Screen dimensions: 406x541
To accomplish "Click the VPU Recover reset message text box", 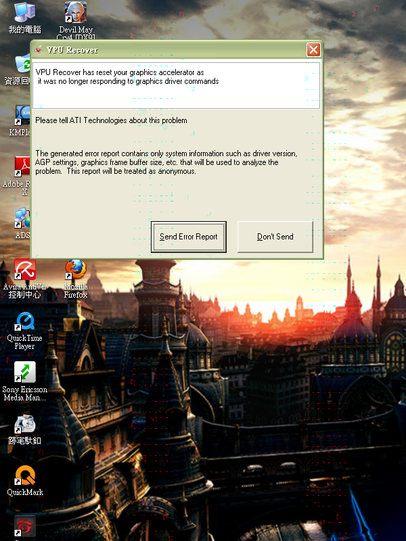I will [176, 86].
